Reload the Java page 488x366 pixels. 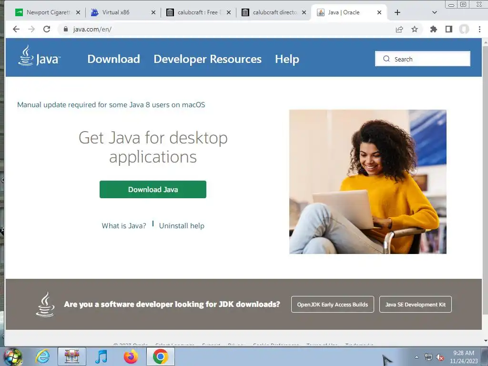pos(47,29)
